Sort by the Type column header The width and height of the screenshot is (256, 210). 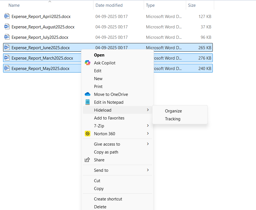pyautogui.click(x=150, y=5)
